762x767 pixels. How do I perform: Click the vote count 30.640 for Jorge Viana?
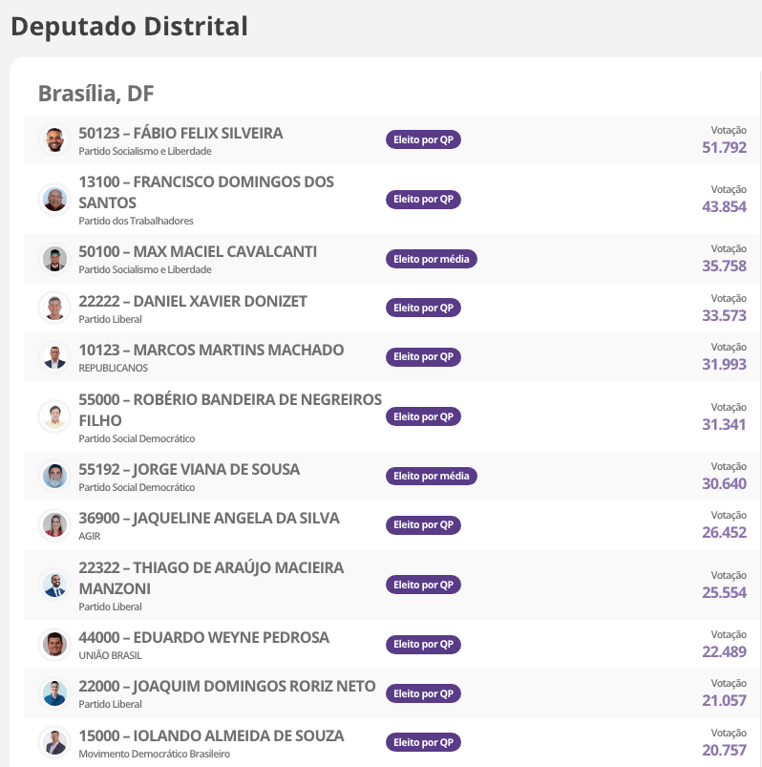(724, 483)
